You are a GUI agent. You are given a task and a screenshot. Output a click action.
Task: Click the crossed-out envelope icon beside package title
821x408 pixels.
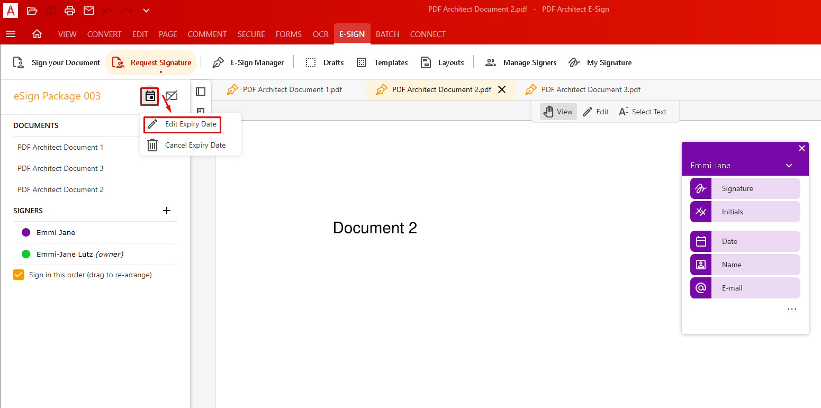pyautogui.click(x=172, y=96)
